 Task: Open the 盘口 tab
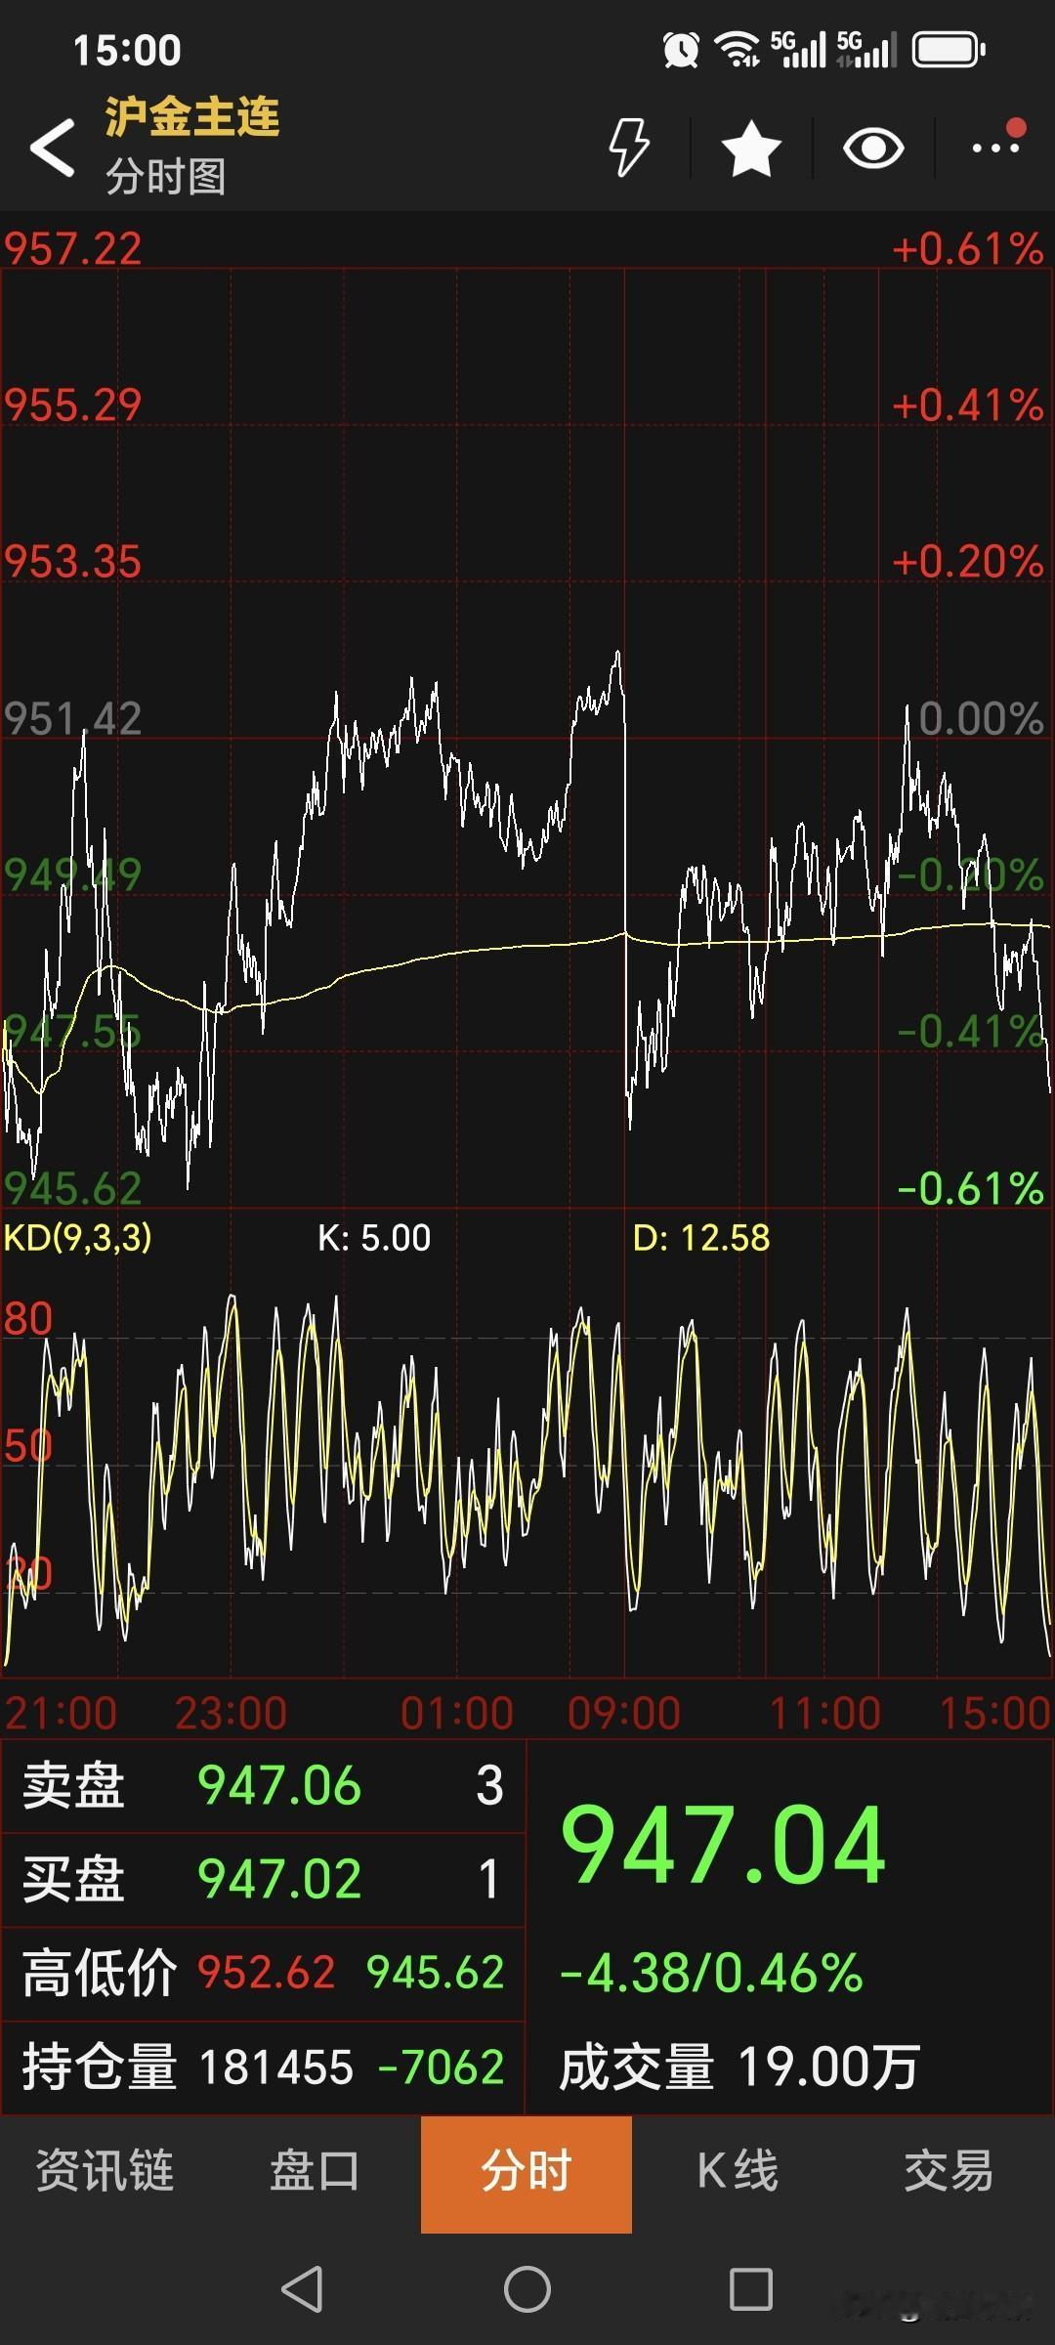[x=316, y=2170]
